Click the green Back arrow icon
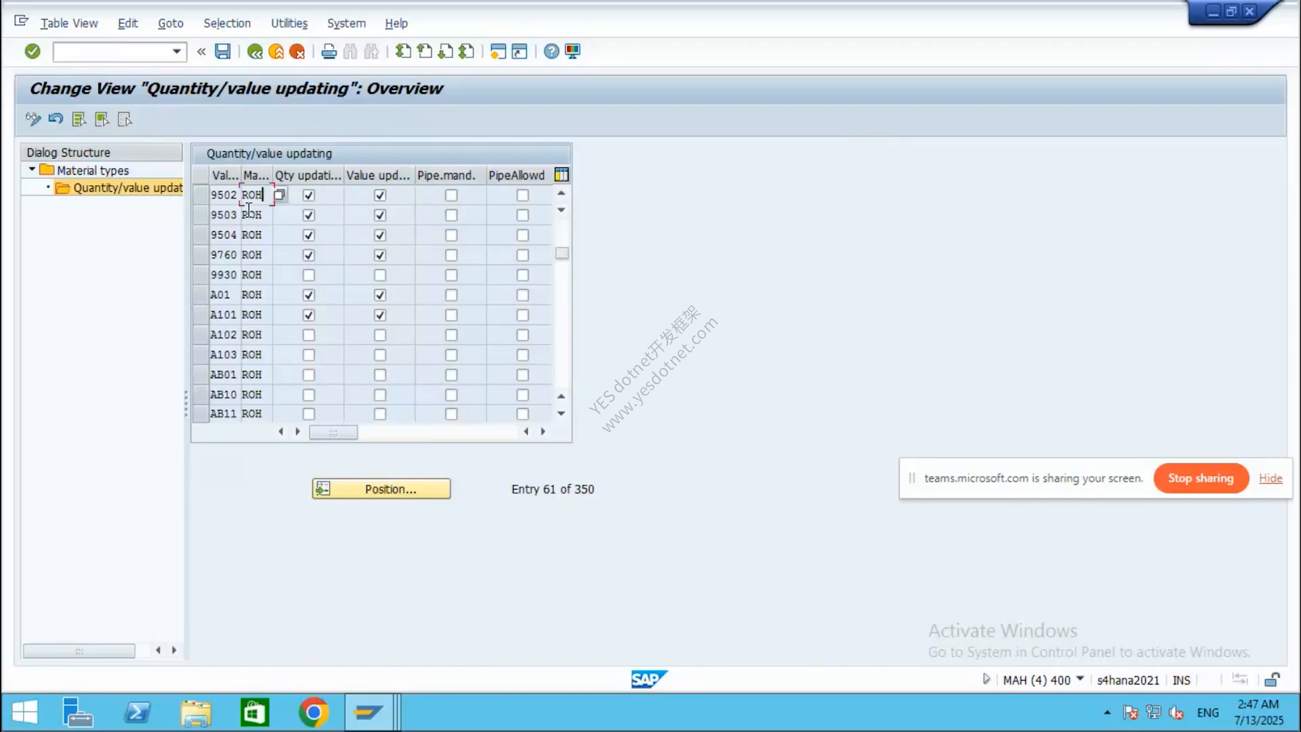The width and height of the screenshot is (1301, 732). pyautogui.click(x=255, y=52)
